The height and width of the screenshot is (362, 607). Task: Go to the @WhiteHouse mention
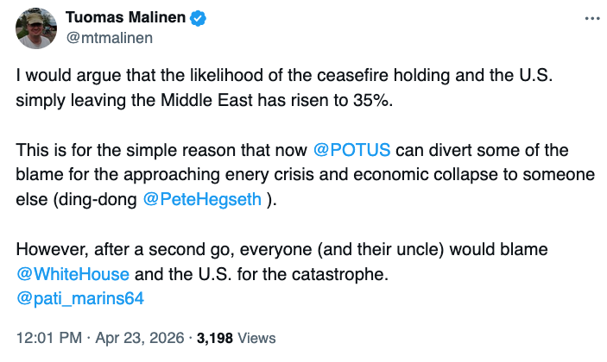pos(73,275)
